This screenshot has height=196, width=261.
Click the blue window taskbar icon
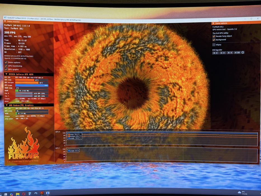click(48, 193)
